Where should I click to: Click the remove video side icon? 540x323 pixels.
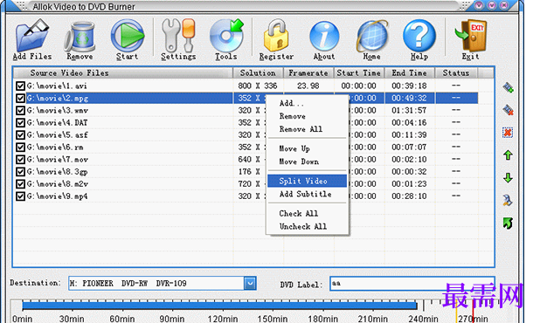(x=508, y=110)
